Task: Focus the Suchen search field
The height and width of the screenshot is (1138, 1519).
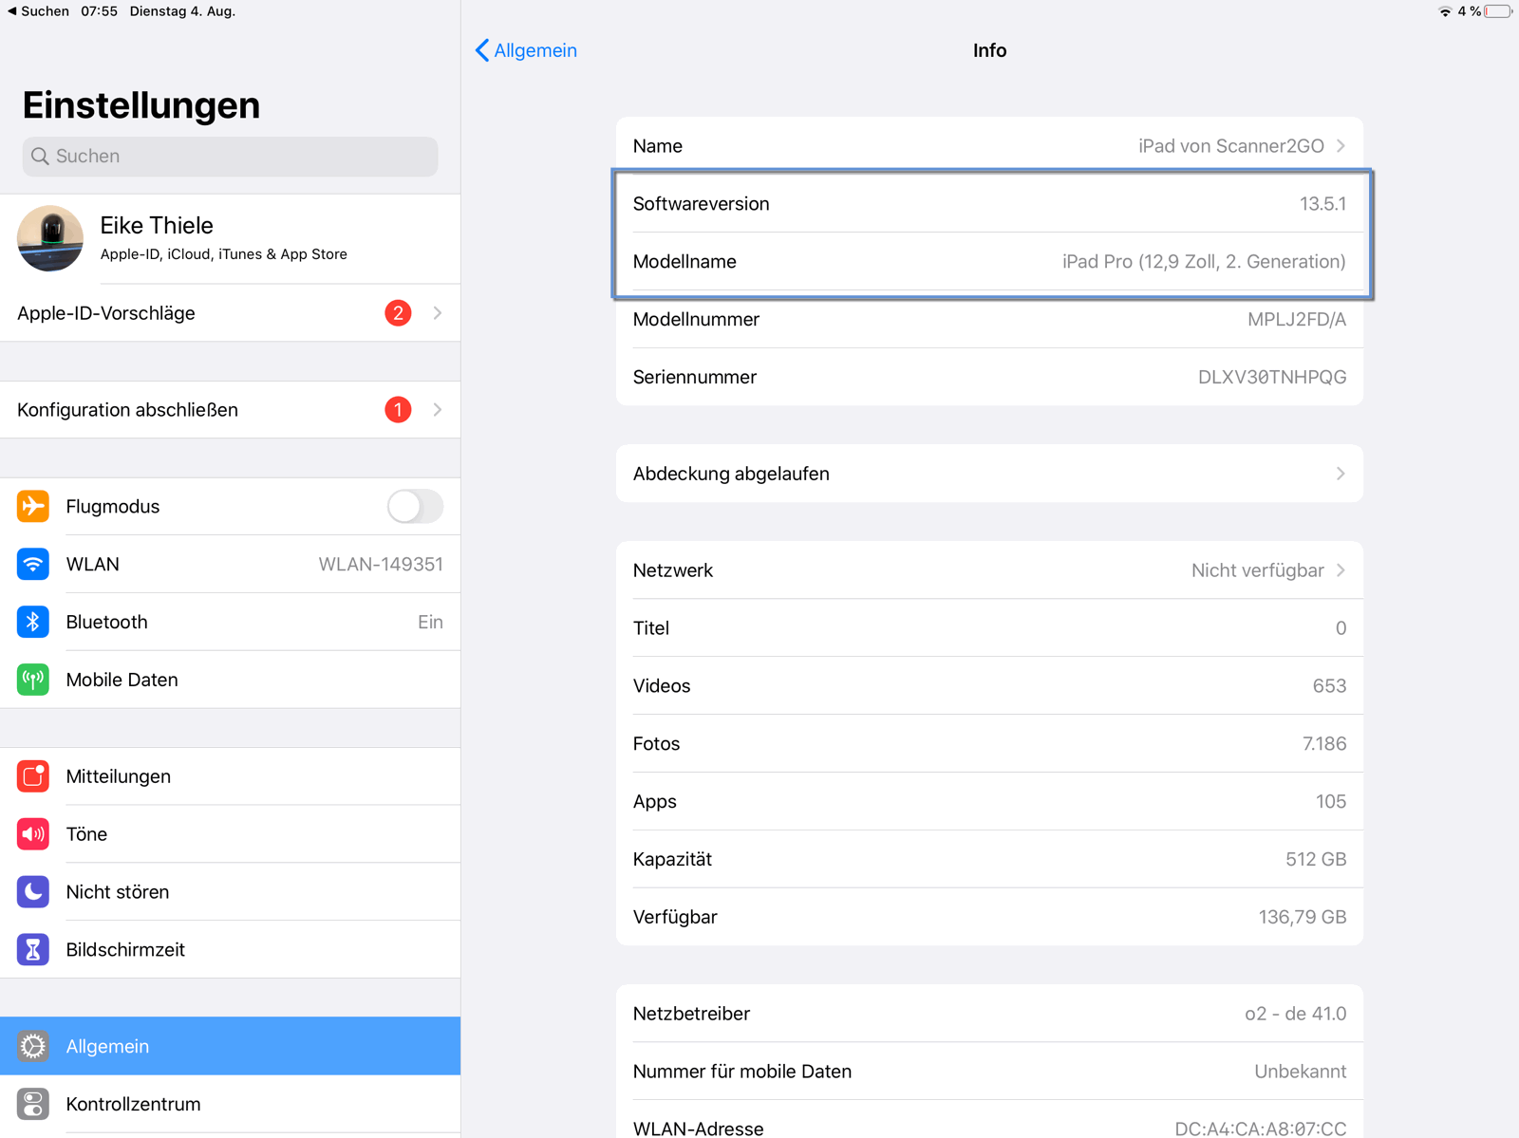Action: [230, 156]
